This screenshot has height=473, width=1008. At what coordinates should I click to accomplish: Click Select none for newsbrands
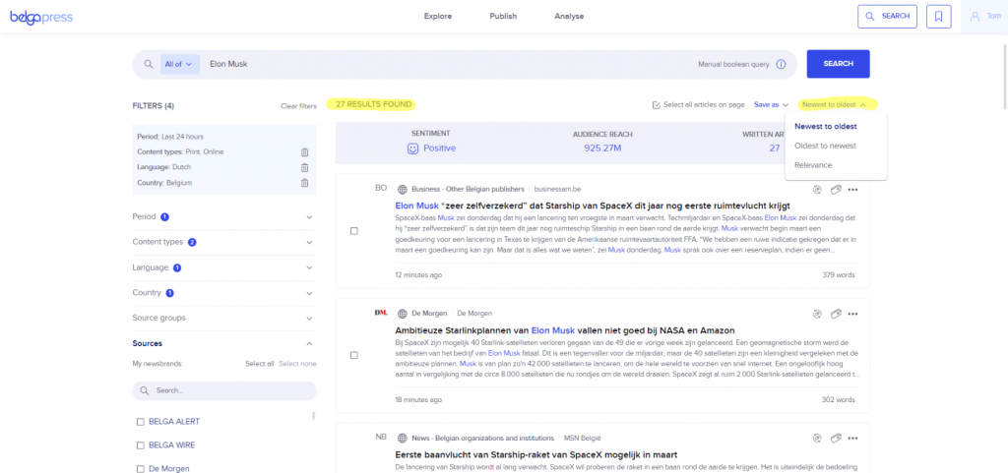(297, 364)
